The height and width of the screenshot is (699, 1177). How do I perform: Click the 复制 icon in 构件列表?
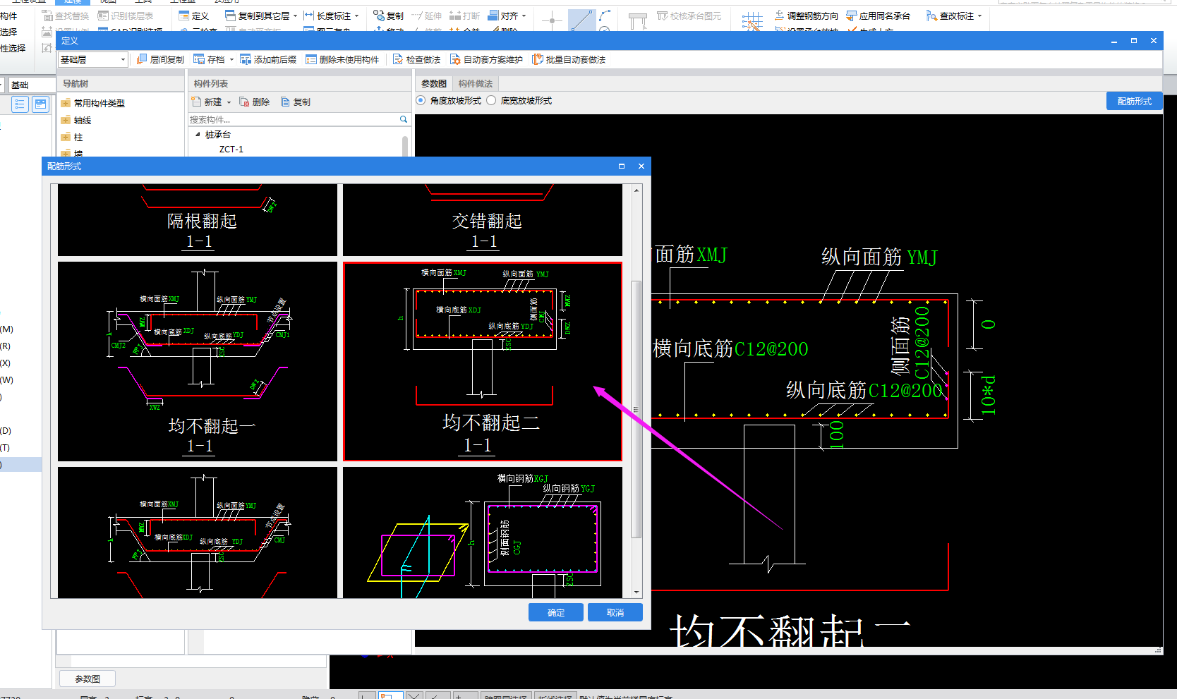286,102
